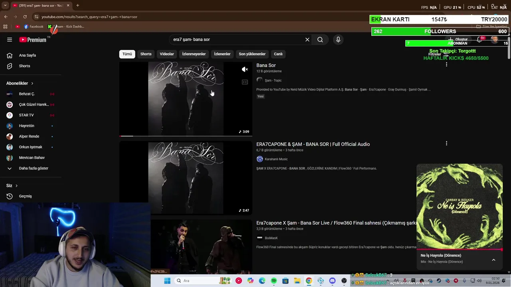Go to the YouTube Premium logo home

pos(33,39)
